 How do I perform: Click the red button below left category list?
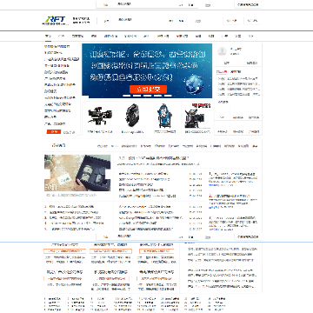coord(54,132)
